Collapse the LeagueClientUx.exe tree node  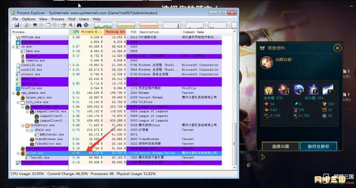coord(27,111)
